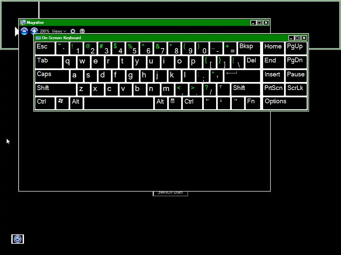
Task: Toggle the right Shift key
Action: [245, 90]
